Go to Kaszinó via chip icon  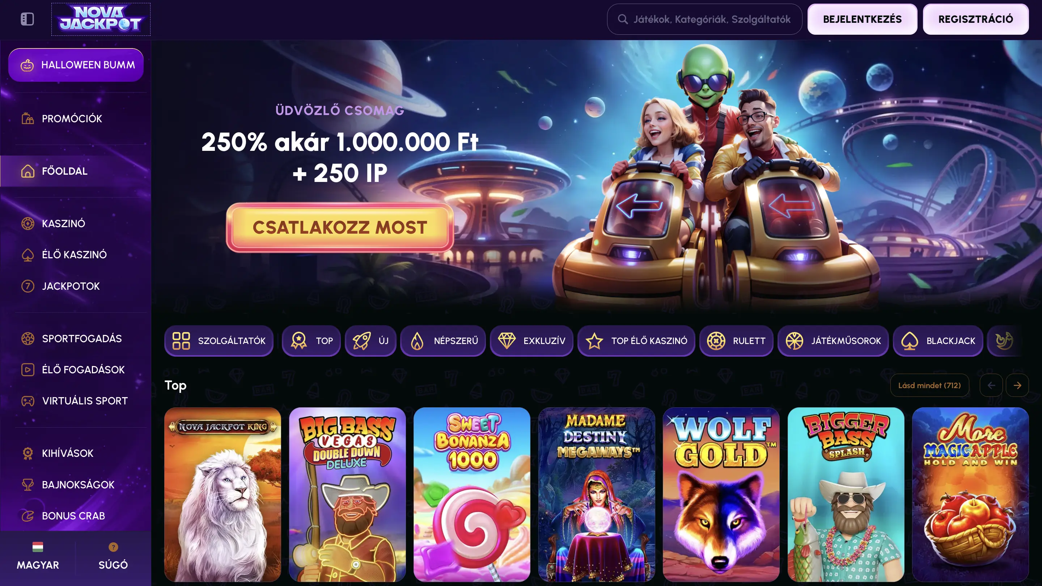click(27, 223)
